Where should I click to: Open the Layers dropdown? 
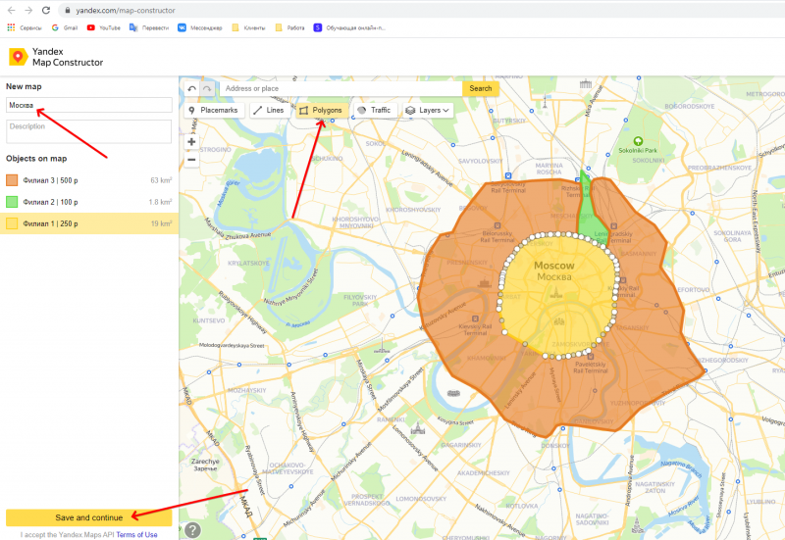[428, 111]
